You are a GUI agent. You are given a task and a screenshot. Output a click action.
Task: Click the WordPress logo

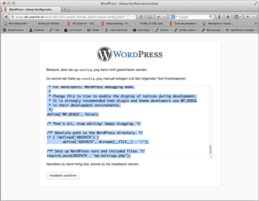coord(129,55)
